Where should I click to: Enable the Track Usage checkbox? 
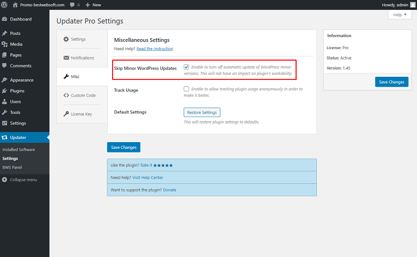click(x=186, y=89)
